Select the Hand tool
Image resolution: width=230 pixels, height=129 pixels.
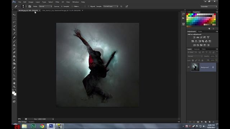click(x=14, y=83)
